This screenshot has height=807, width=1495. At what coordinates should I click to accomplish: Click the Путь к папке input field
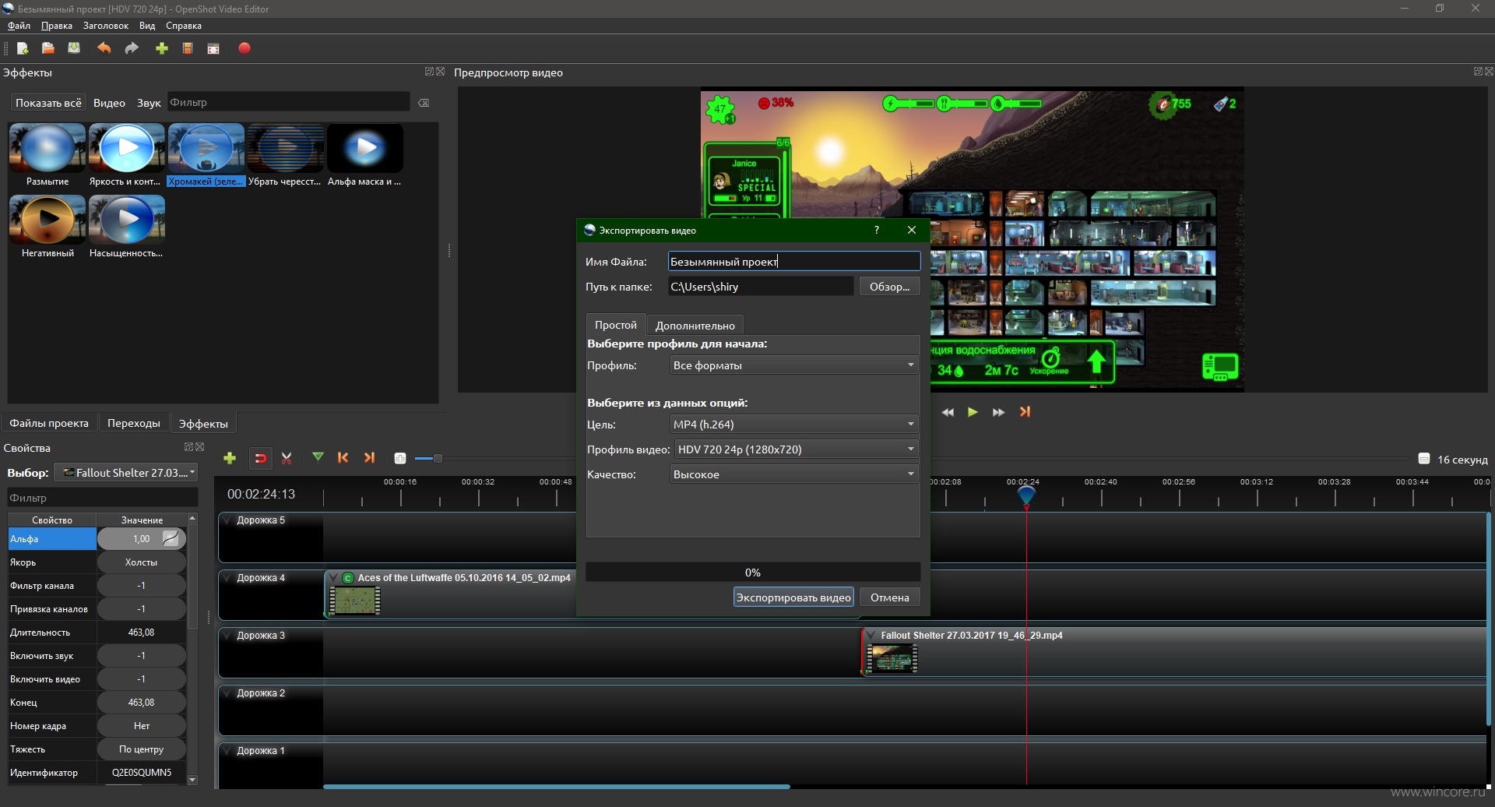(x=761, y=287)
